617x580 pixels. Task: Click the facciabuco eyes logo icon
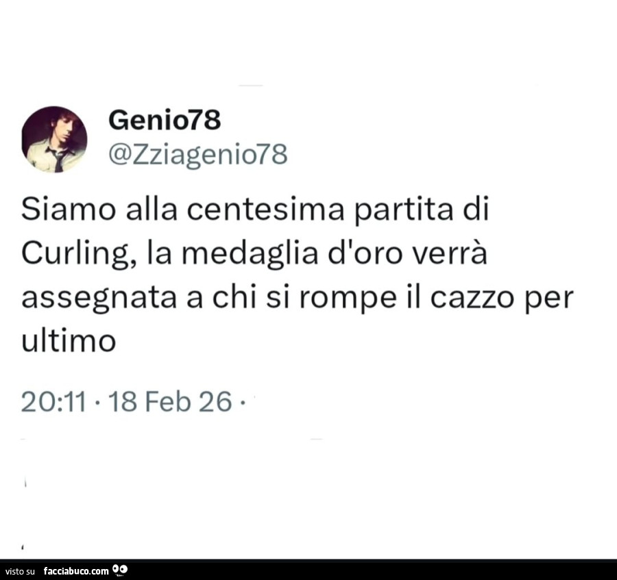(x=120, y=569)
